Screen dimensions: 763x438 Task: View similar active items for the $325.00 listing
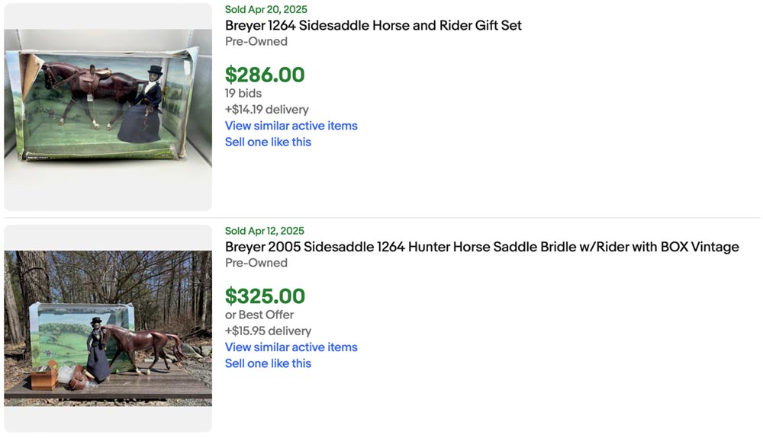pyautogui.click(x=291, y=347)
